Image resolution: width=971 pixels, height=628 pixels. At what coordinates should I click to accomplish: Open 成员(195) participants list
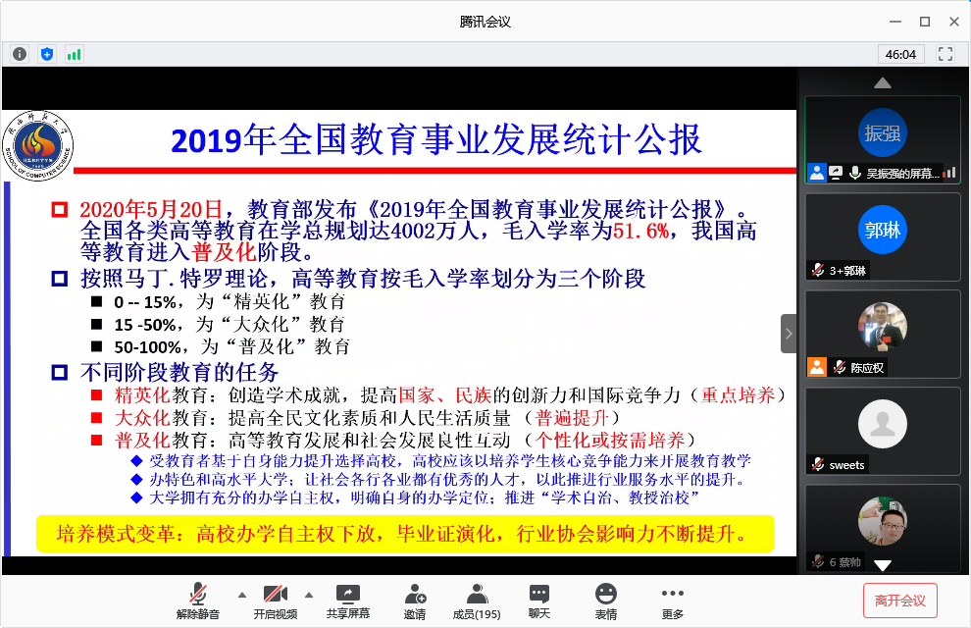[x=476, y=601]
